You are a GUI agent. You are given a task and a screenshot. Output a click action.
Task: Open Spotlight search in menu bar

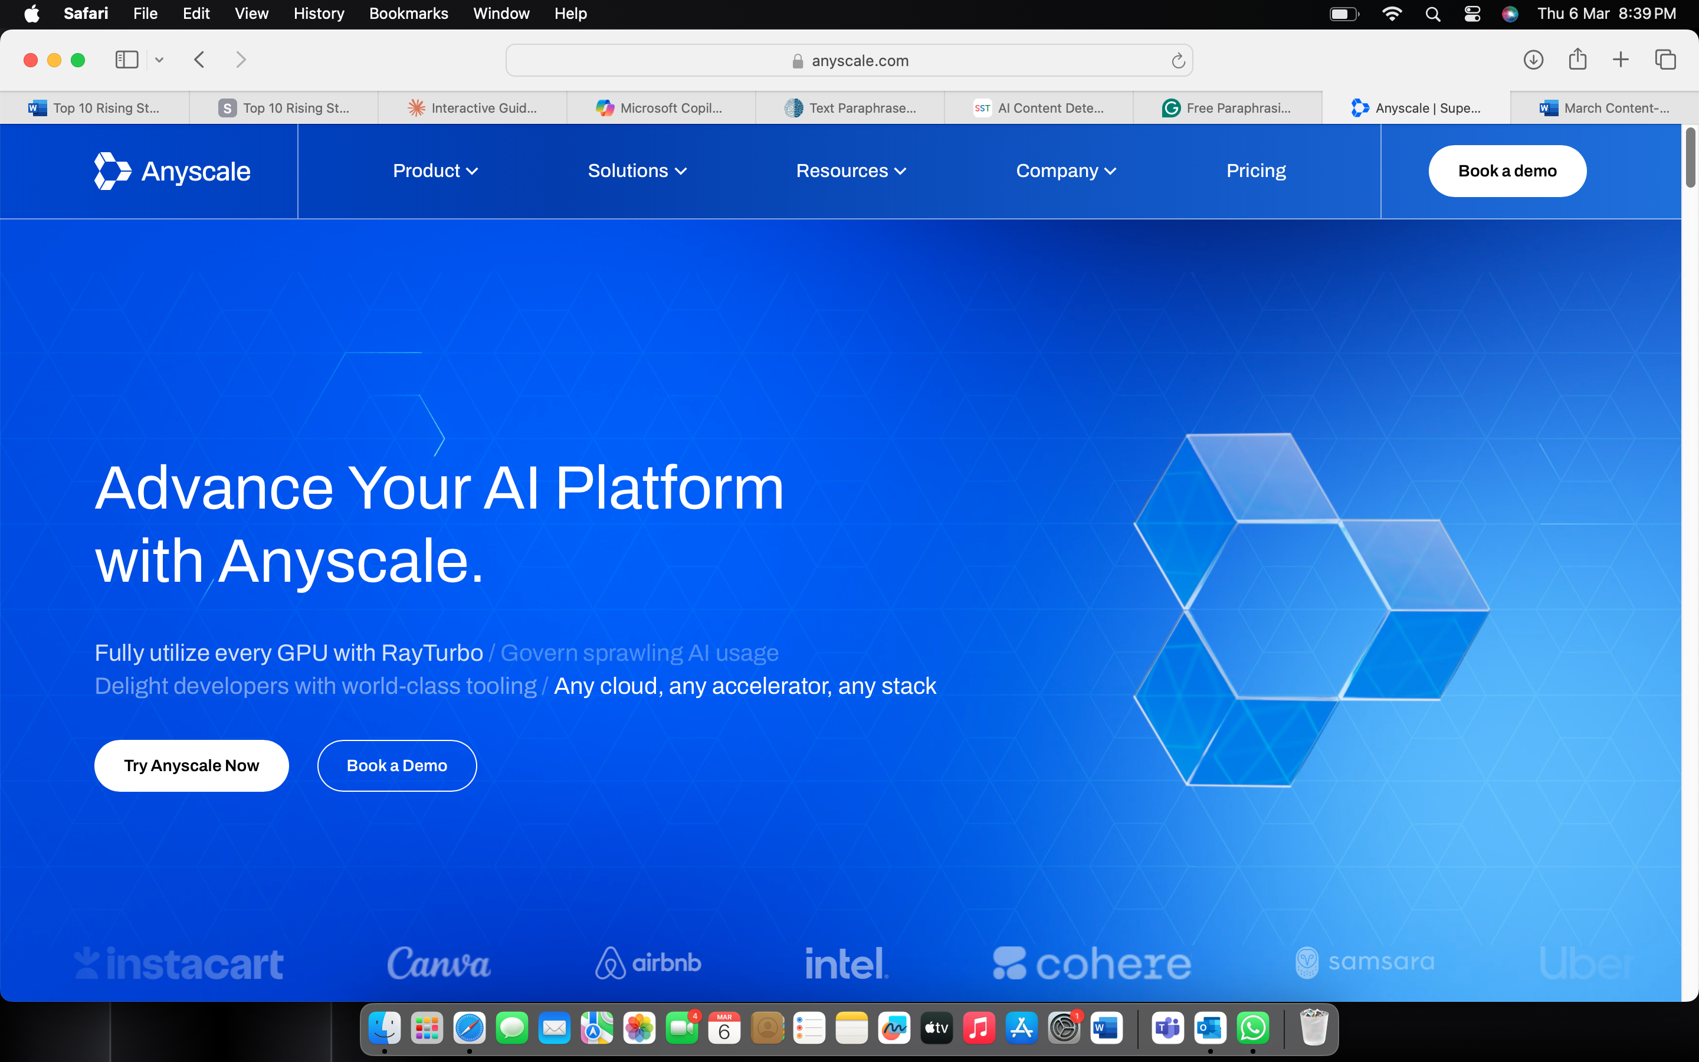[1433, 14]
